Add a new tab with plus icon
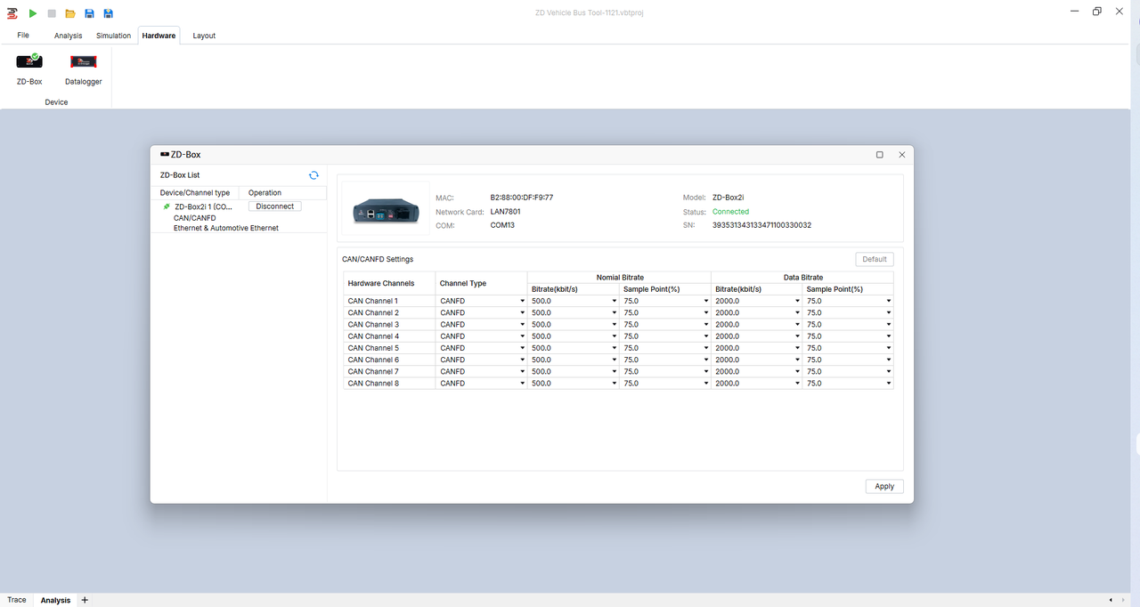Screen dimensions: 1140x607 click(85, 600)
